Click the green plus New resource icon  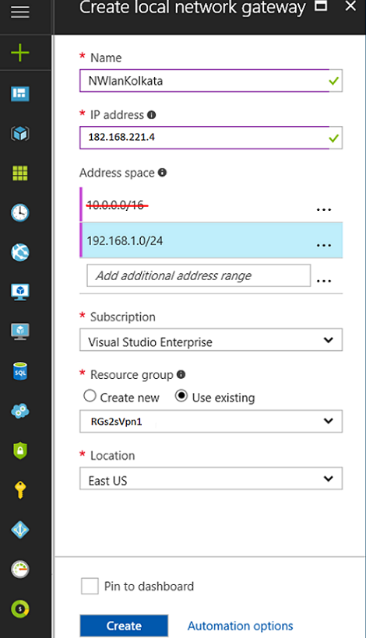pyautogui.click(x=20, y=54)
